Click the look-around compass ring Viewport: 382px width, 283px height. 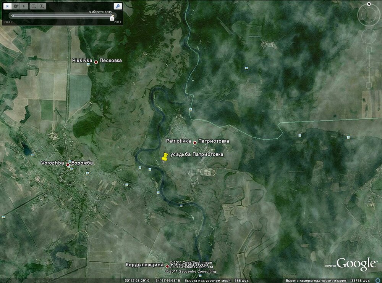(369, 15)
